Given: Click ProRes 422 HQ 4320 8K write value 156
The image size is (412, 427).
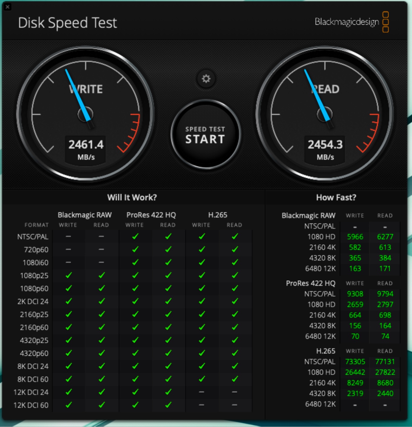Looking at the screenshot, I should 355,326.
